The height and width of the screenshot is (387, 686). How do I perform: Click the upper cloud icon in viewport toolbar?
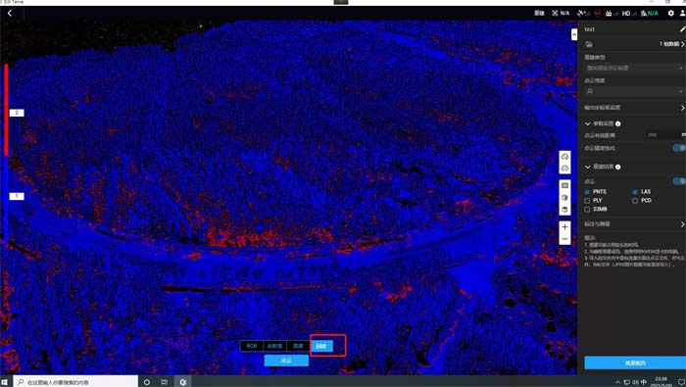564,157
